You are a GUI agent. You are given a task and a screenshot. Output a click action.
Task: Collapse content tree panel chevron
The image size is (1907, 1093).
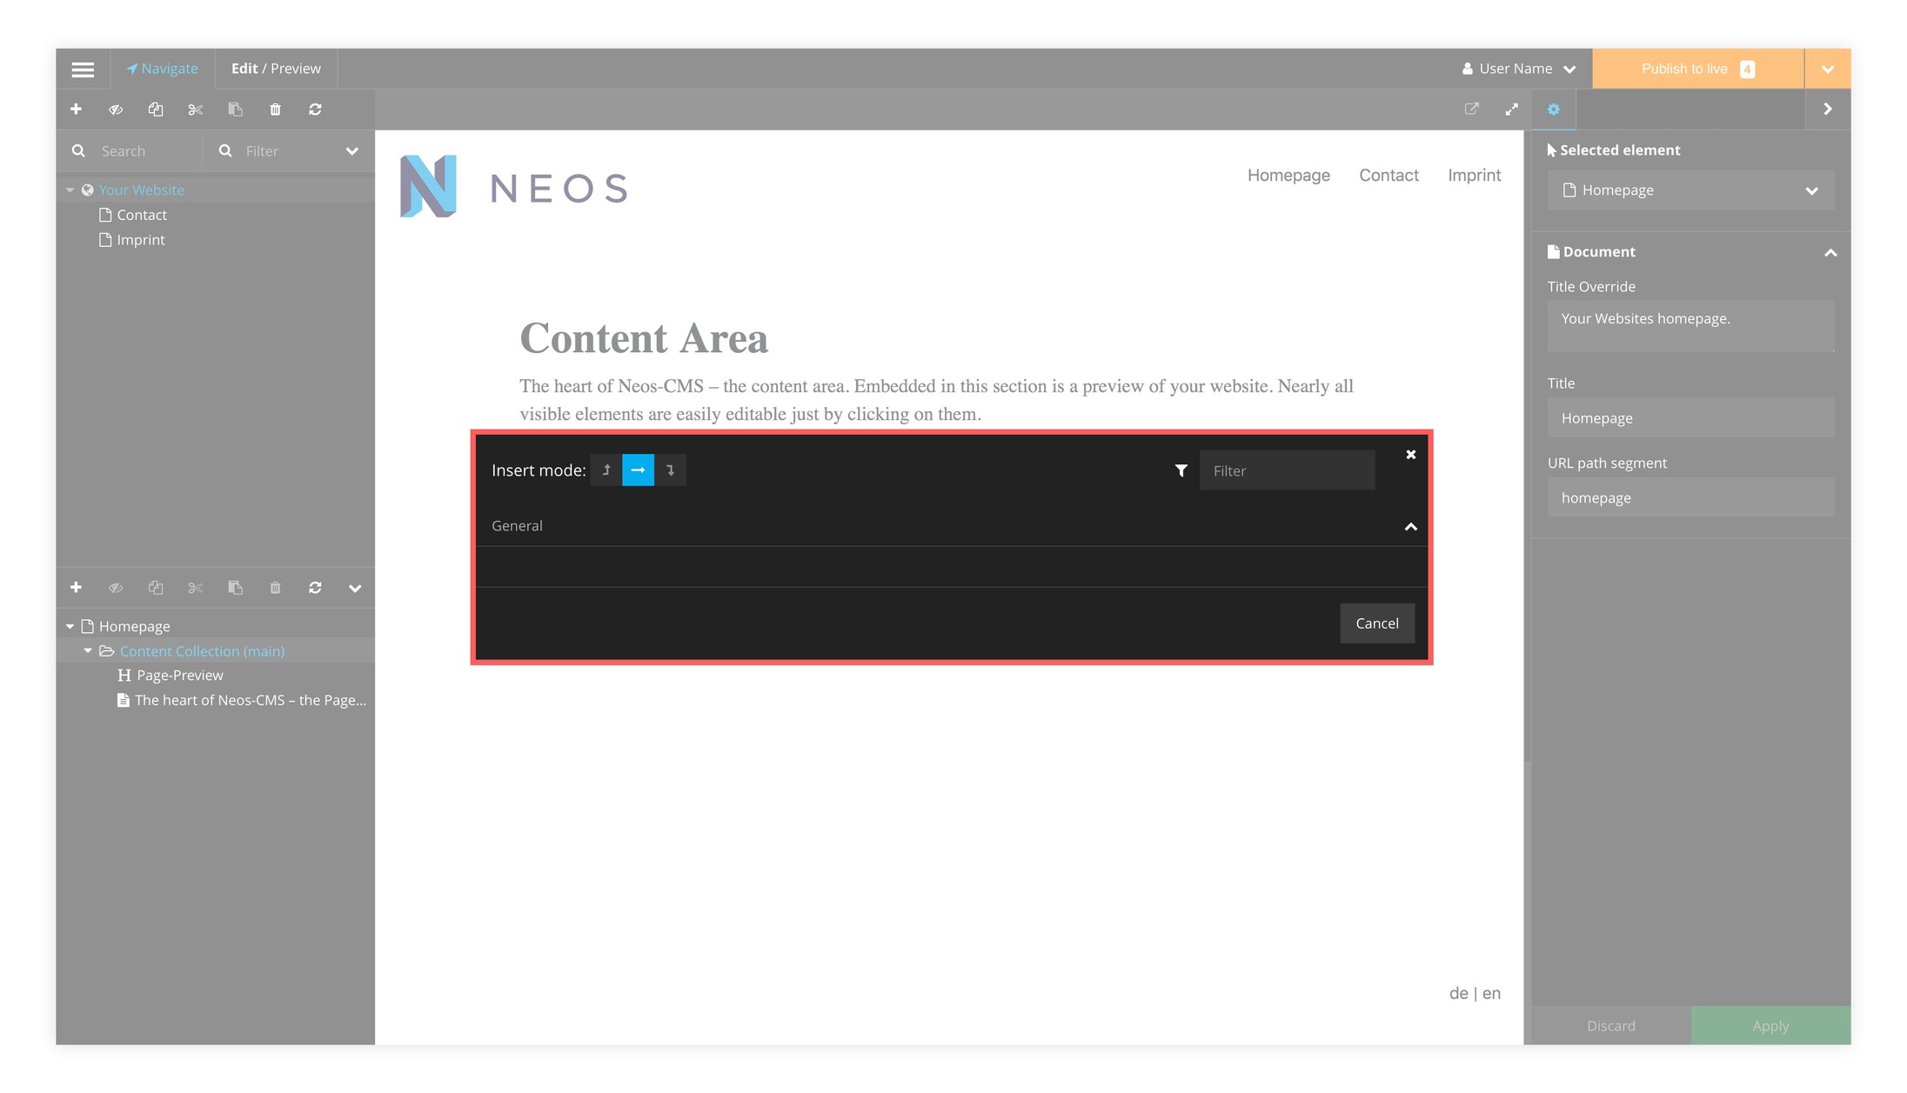point(355,589)
